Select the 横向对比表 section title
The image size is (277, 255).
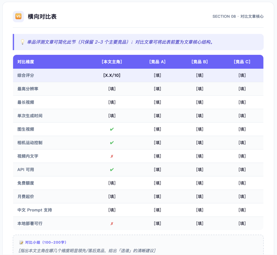pos(42,17)
